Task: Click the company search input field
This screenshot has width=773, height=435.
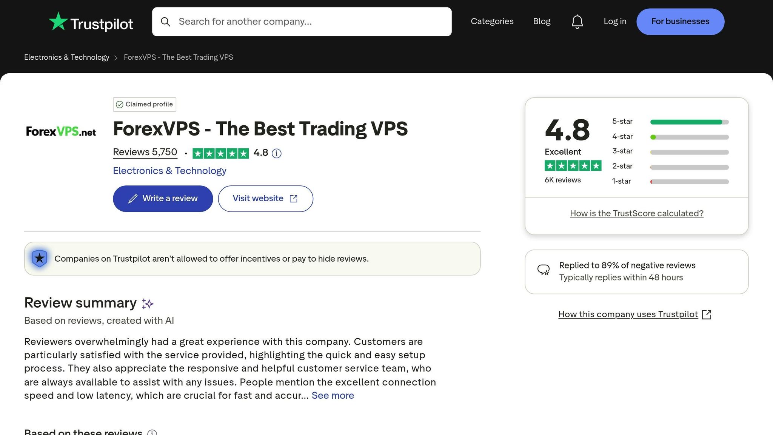Action: click(x=302, y=22)
